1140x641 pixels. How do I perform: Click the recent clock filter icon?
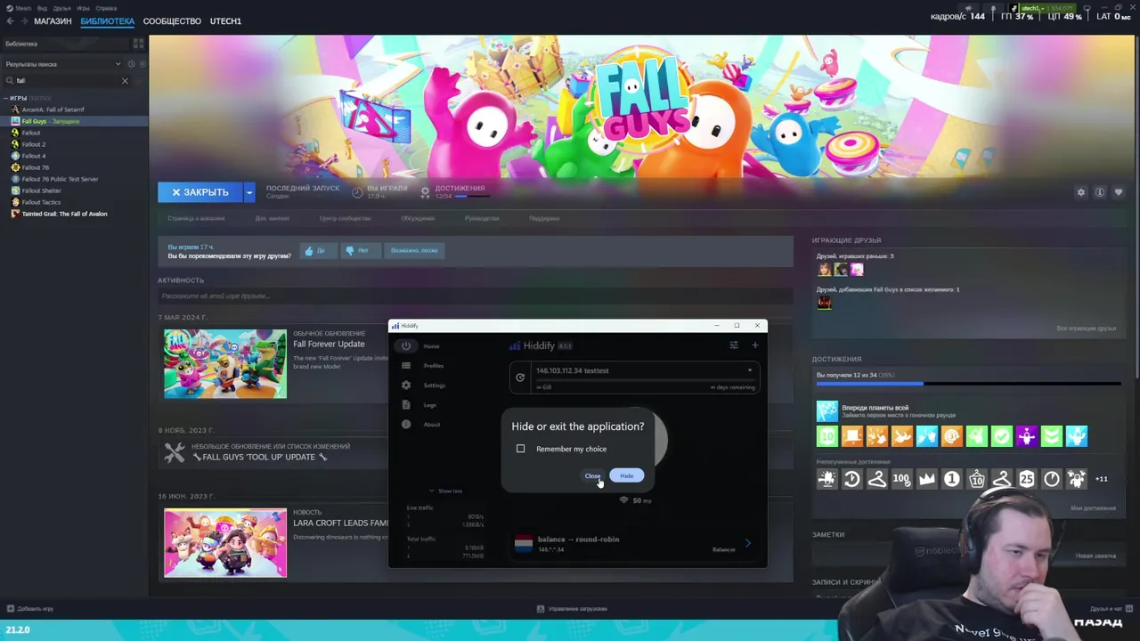click(131, 64)
